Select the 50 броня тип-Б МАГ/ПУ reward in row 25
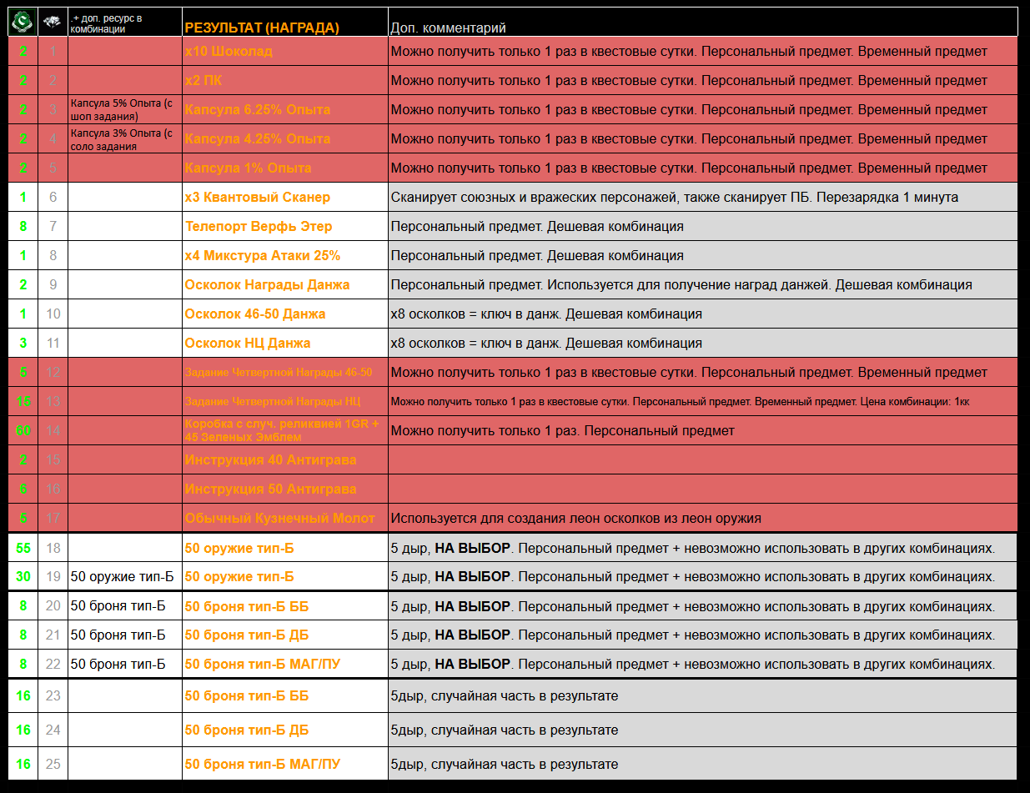The image size is (1030, 793). [262, 765]
